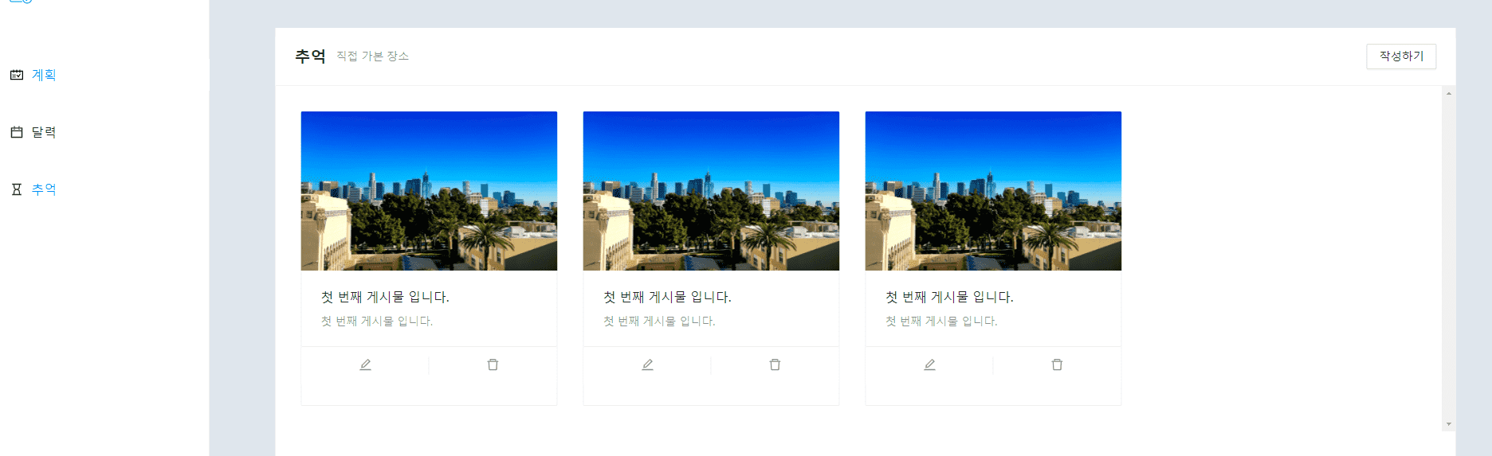Image resolution: width=1492 pixels, height=456 pixels.
Task: Click the third card's gray description text
Action: pos(941,322)
